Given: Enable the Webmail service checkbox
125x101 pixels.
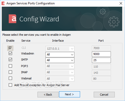Looking at the screenshot, I should (10, 78).
